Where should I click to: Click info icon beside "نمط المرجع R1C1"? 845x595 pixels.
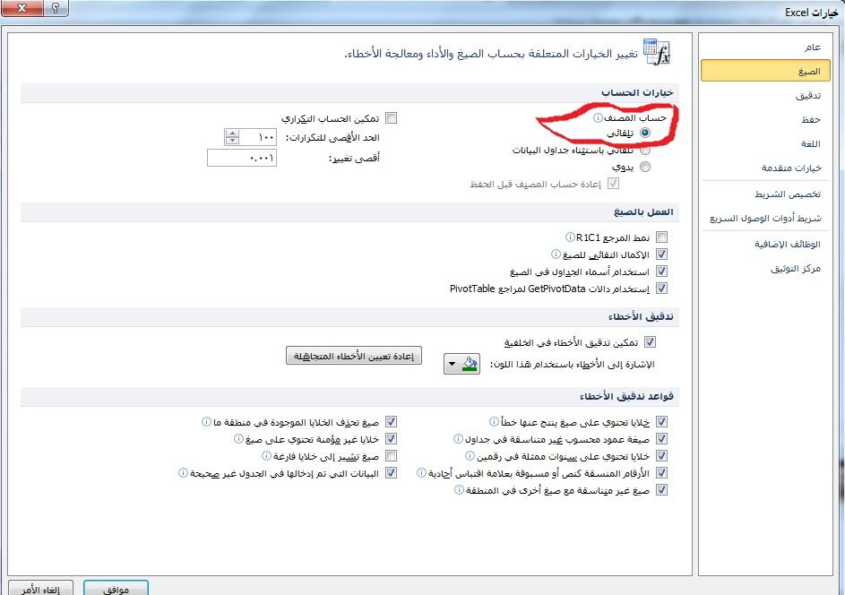tap(570, 237)
